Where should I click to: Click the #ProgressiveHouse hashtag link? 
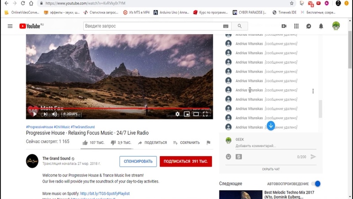(x=39, y=127)
